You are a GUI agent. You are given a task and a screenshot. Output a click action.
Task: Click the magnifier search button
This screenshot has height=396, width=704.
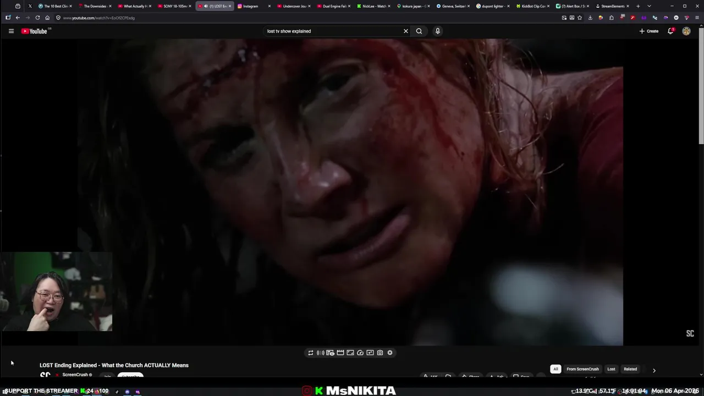pyautogui.click(x=419, y=31)
